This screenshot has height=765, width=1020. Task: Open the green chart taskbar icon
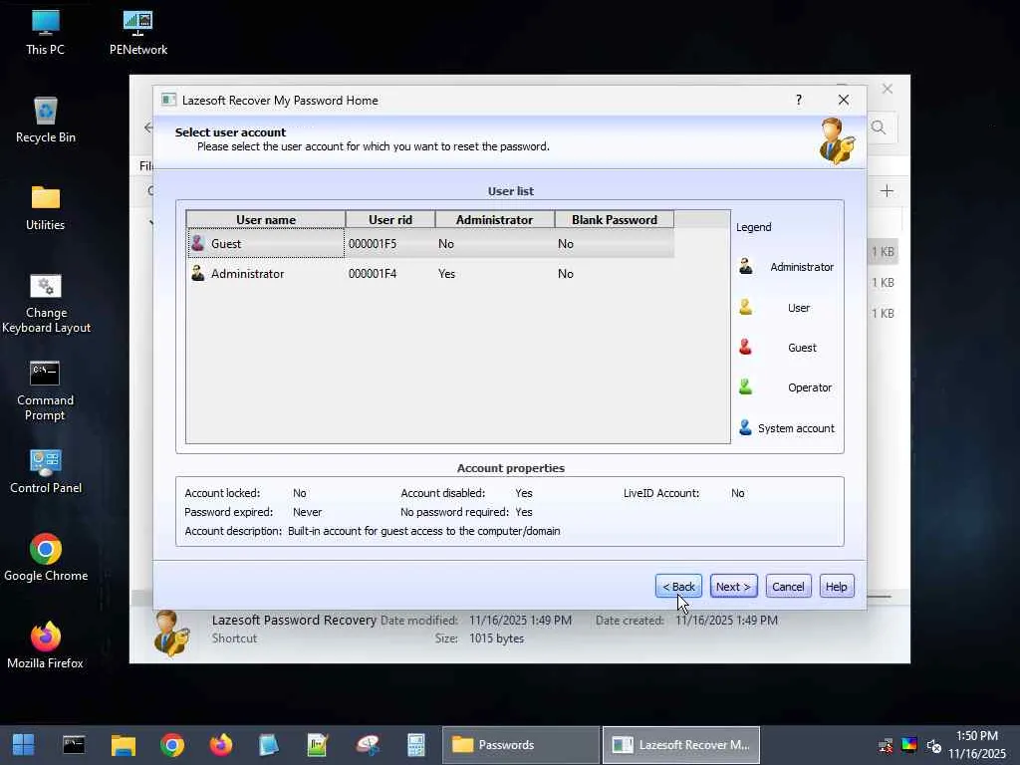pyautogui.click(x=318, y=745)
